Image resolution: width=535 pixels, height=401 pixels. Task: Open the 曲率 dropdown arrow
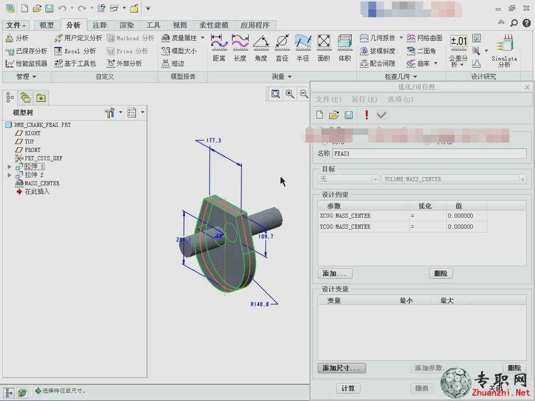point(436,63)
